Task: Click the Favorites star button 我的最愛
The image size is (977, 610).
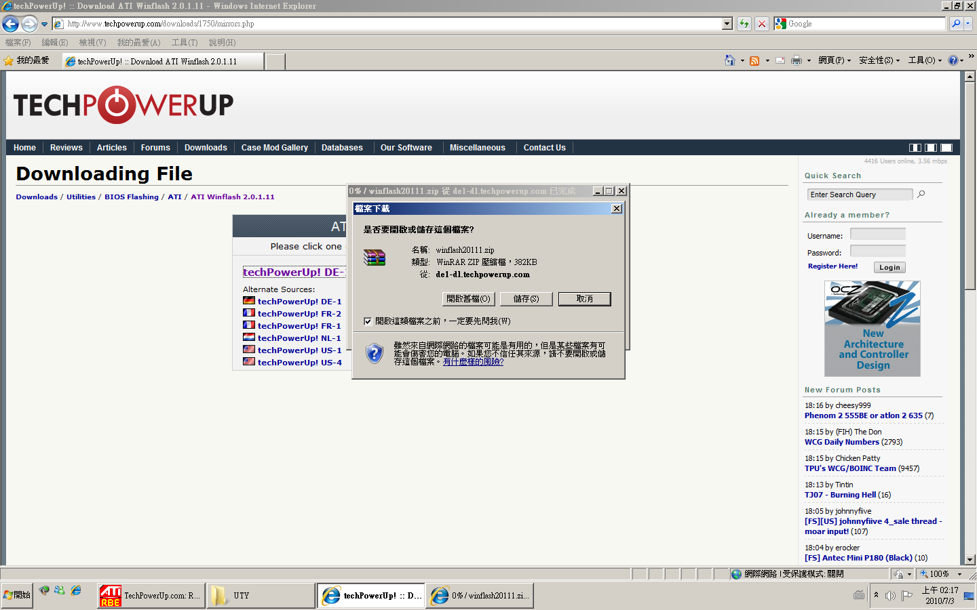Action: [x=26, y=61]
